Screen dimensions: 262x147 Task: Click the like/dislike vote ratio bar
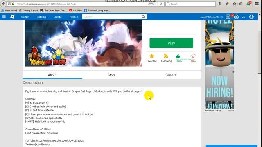[x=185, y=59]
